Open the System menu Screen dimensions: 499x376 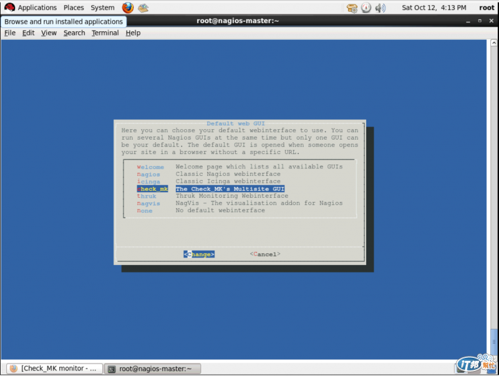point(102,7)
